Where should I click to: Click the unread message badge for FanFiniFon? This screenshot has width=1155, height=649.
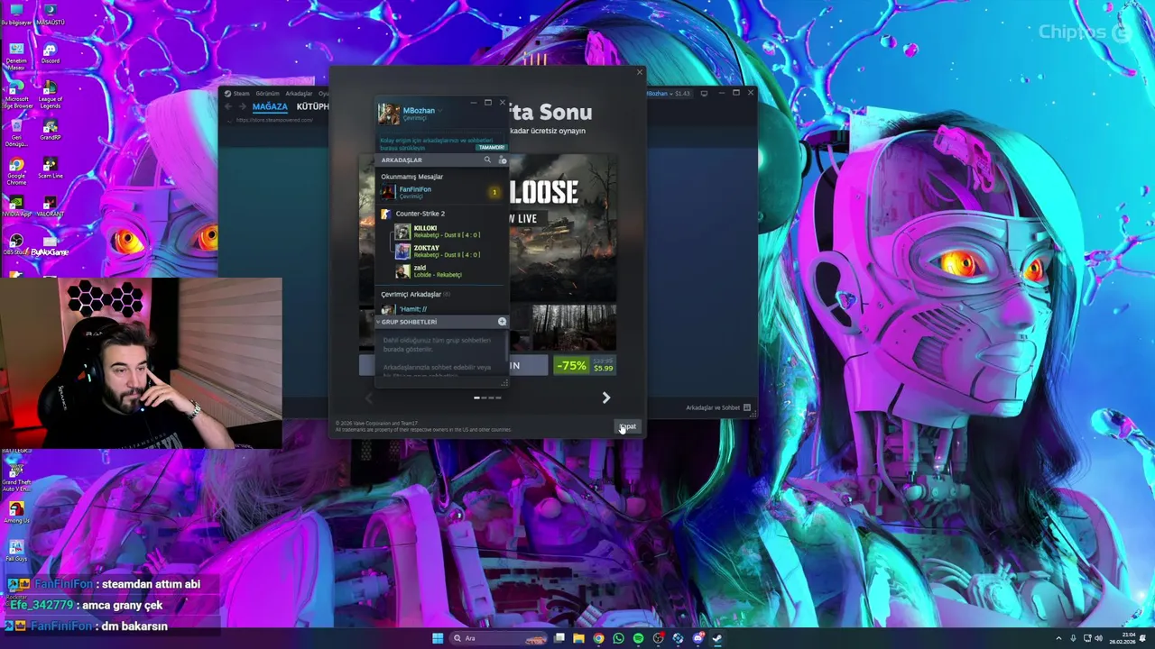click(x=494, y=192)
